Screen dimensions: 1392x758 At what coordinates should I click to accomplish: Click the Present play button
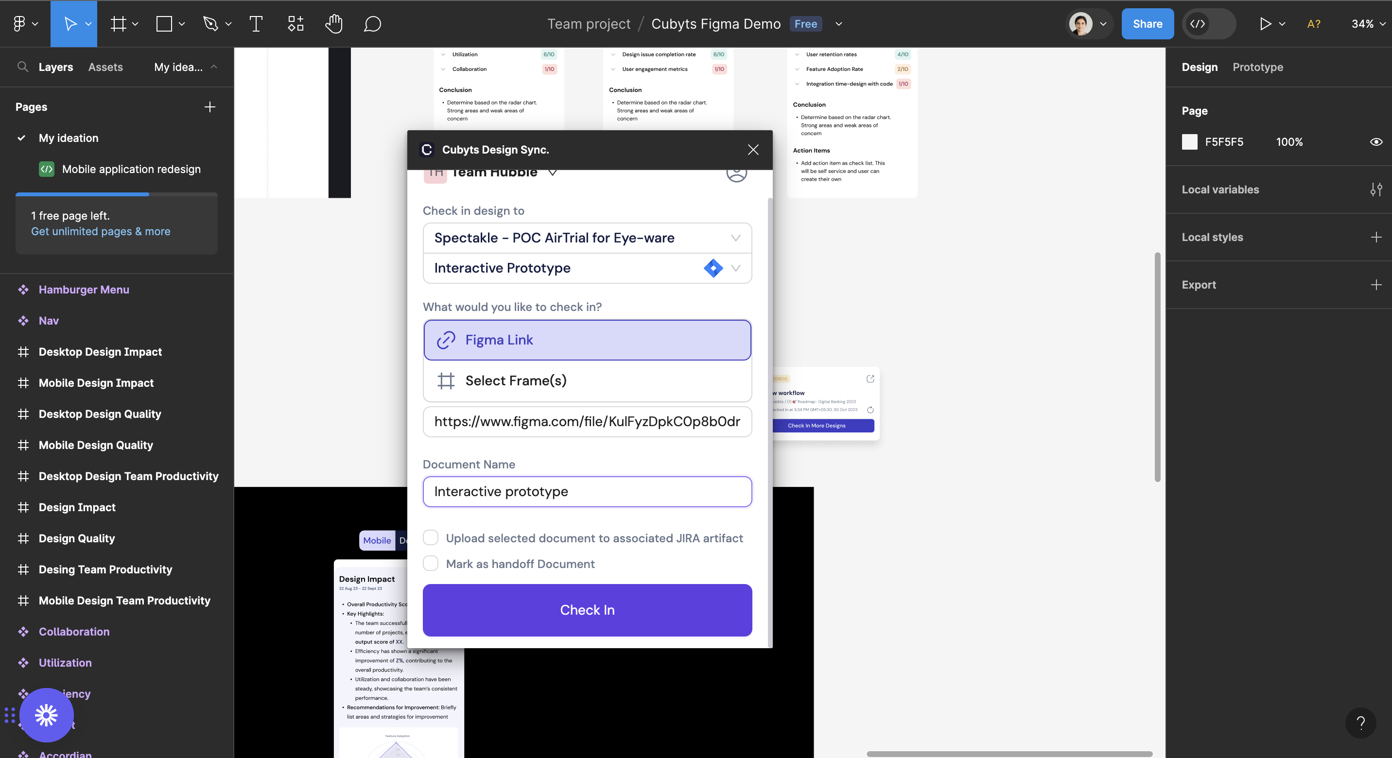[1265, 24]
